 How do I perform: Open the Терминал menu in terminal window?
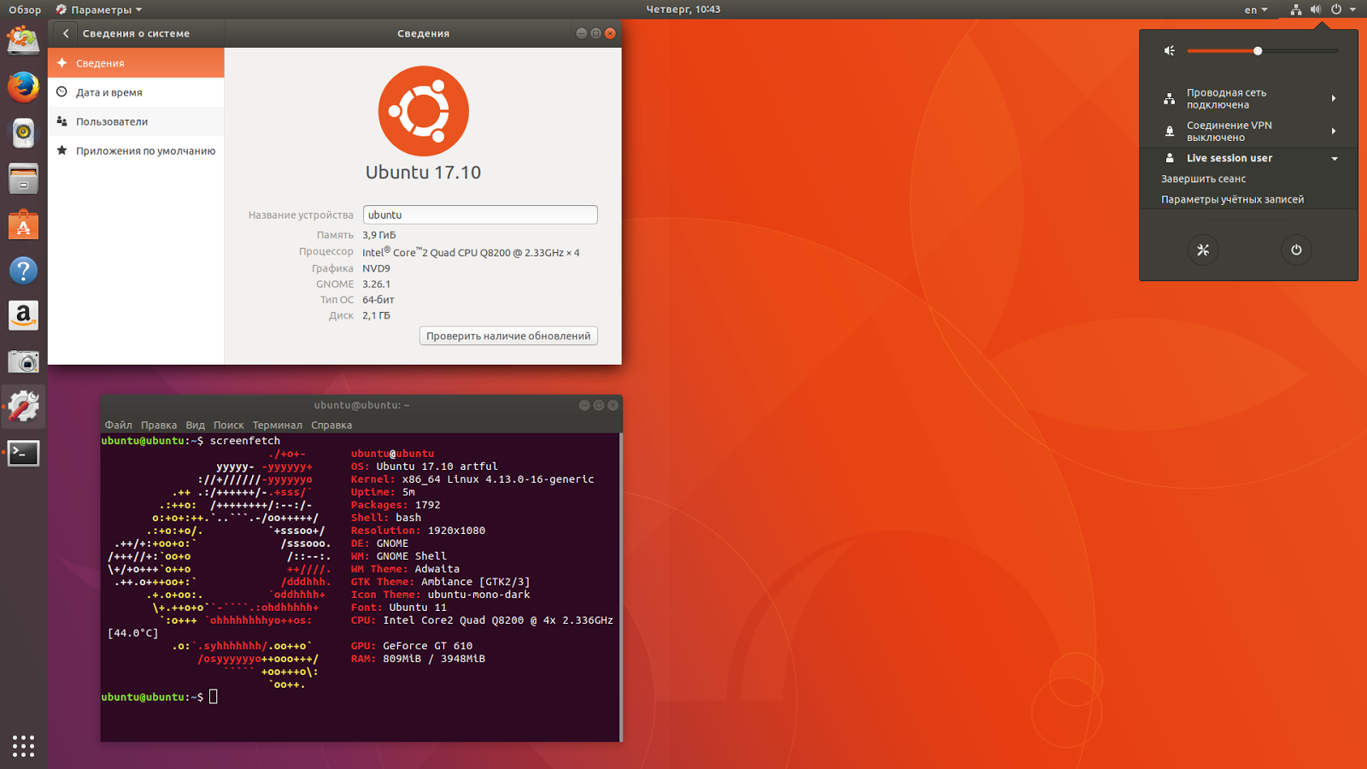pyautogui.click(x=279, y=425)
